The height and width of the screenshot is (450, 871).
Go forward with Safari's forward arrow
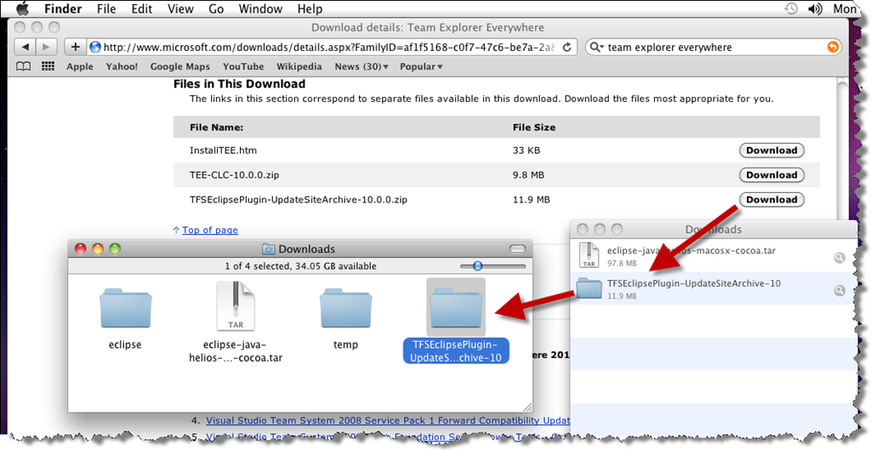[x=46, y=48]
